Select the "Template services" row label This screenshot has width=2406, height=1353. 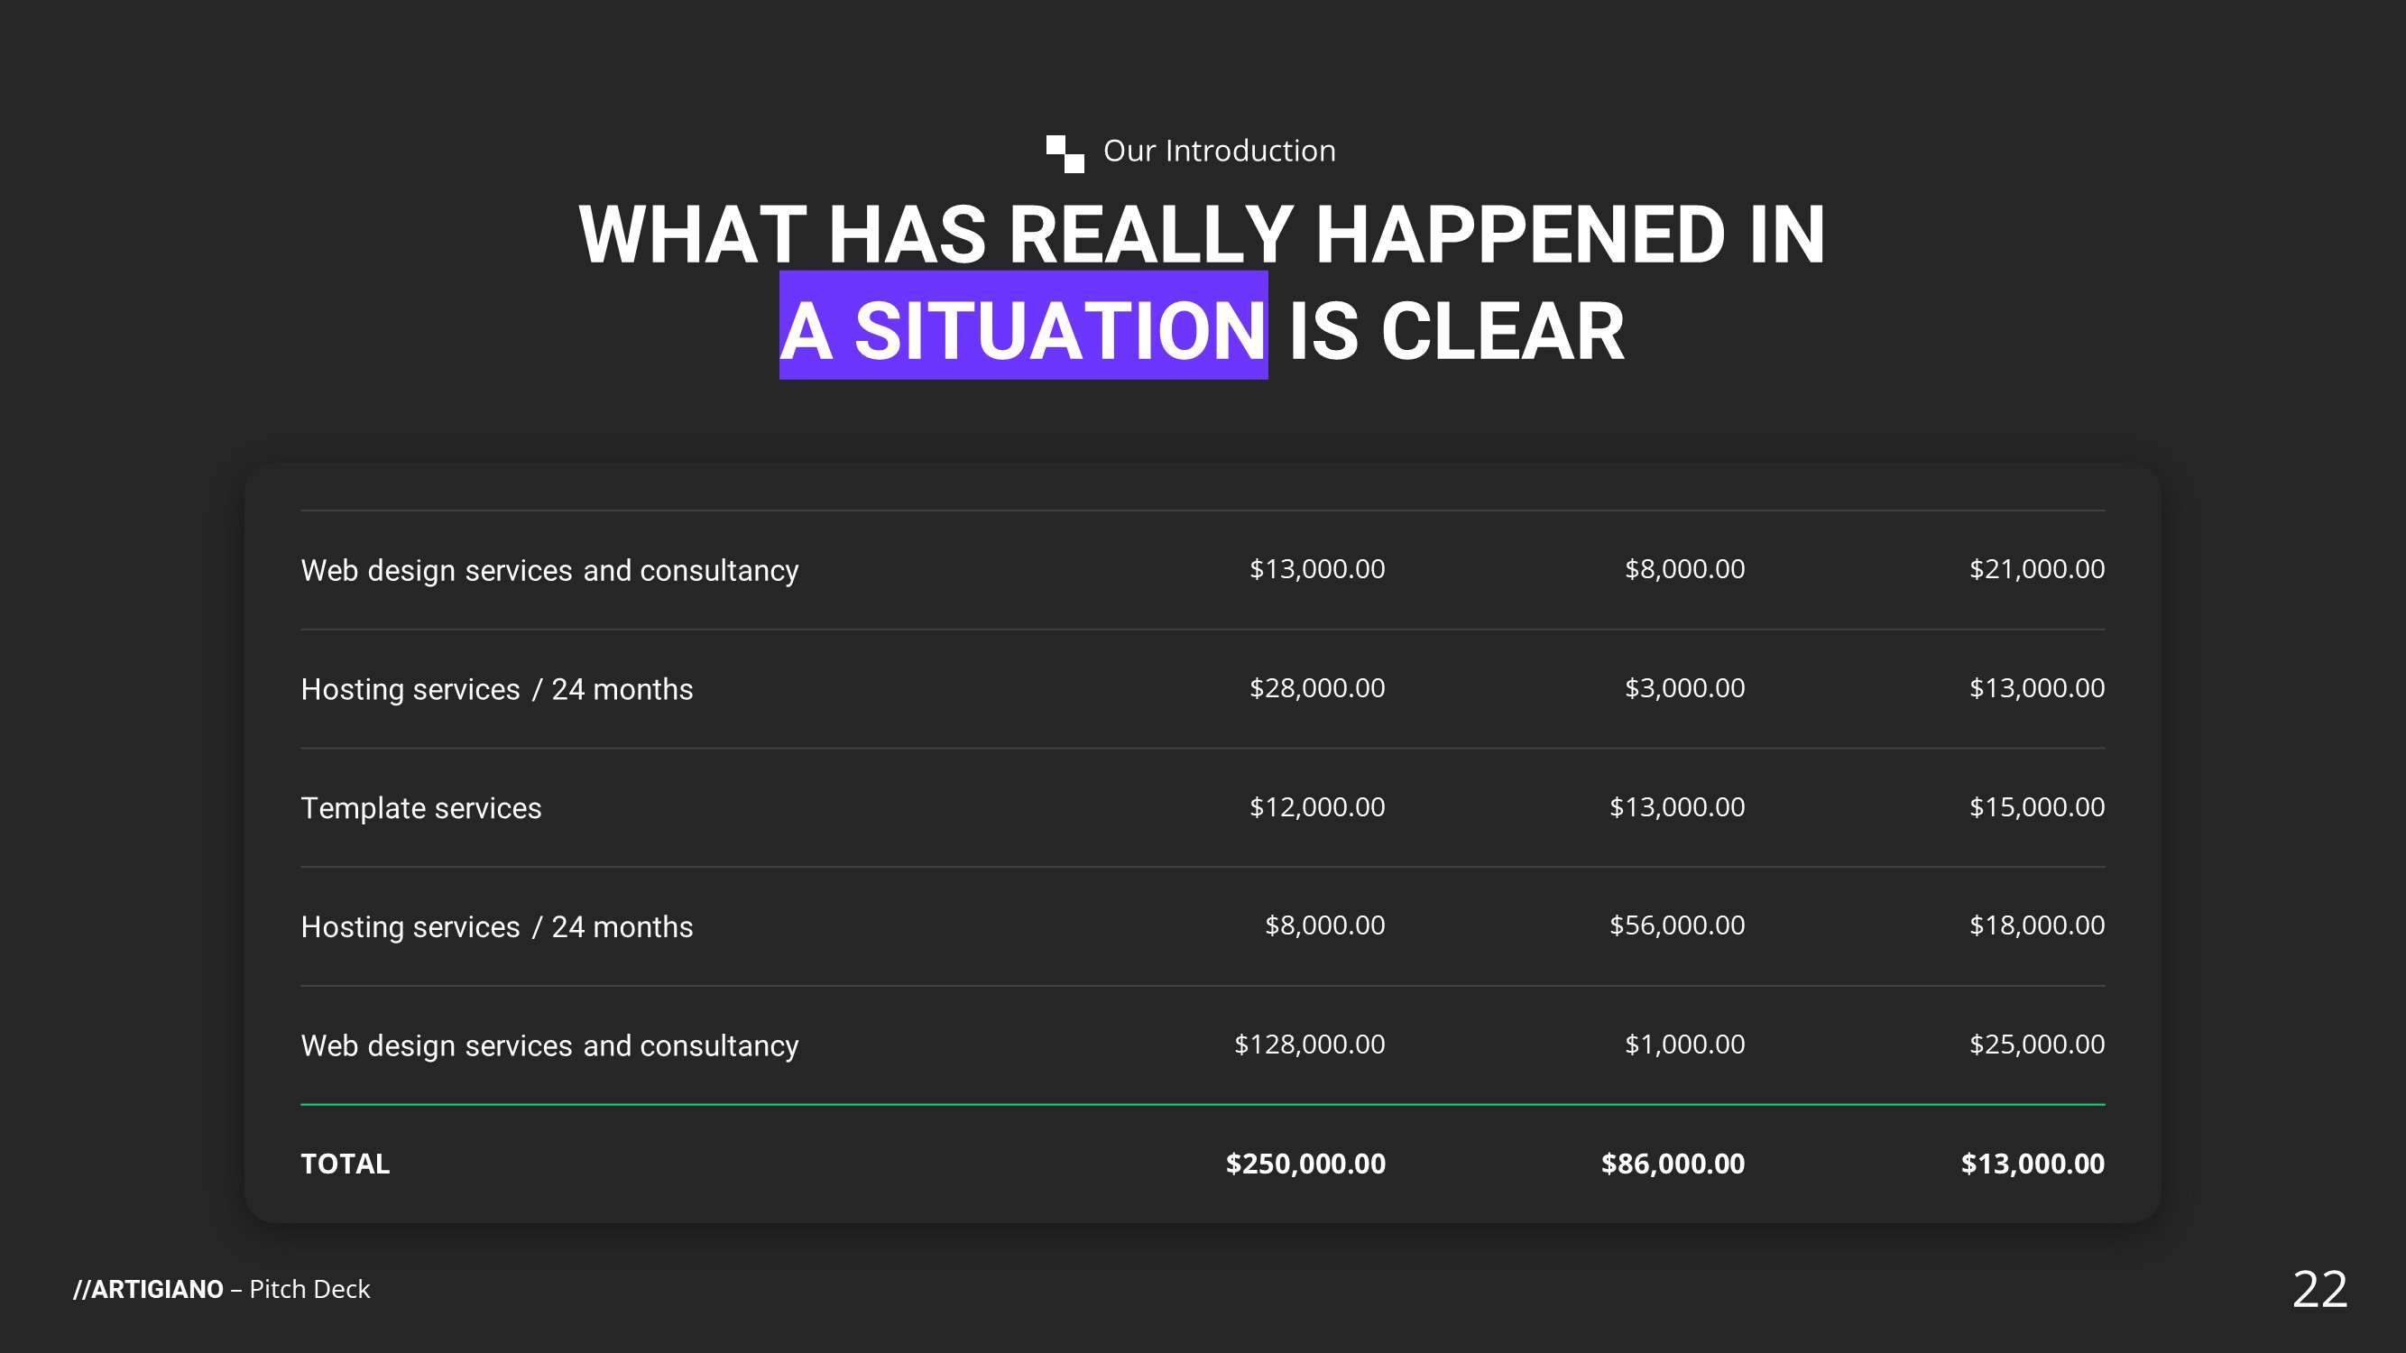(420, 807)
